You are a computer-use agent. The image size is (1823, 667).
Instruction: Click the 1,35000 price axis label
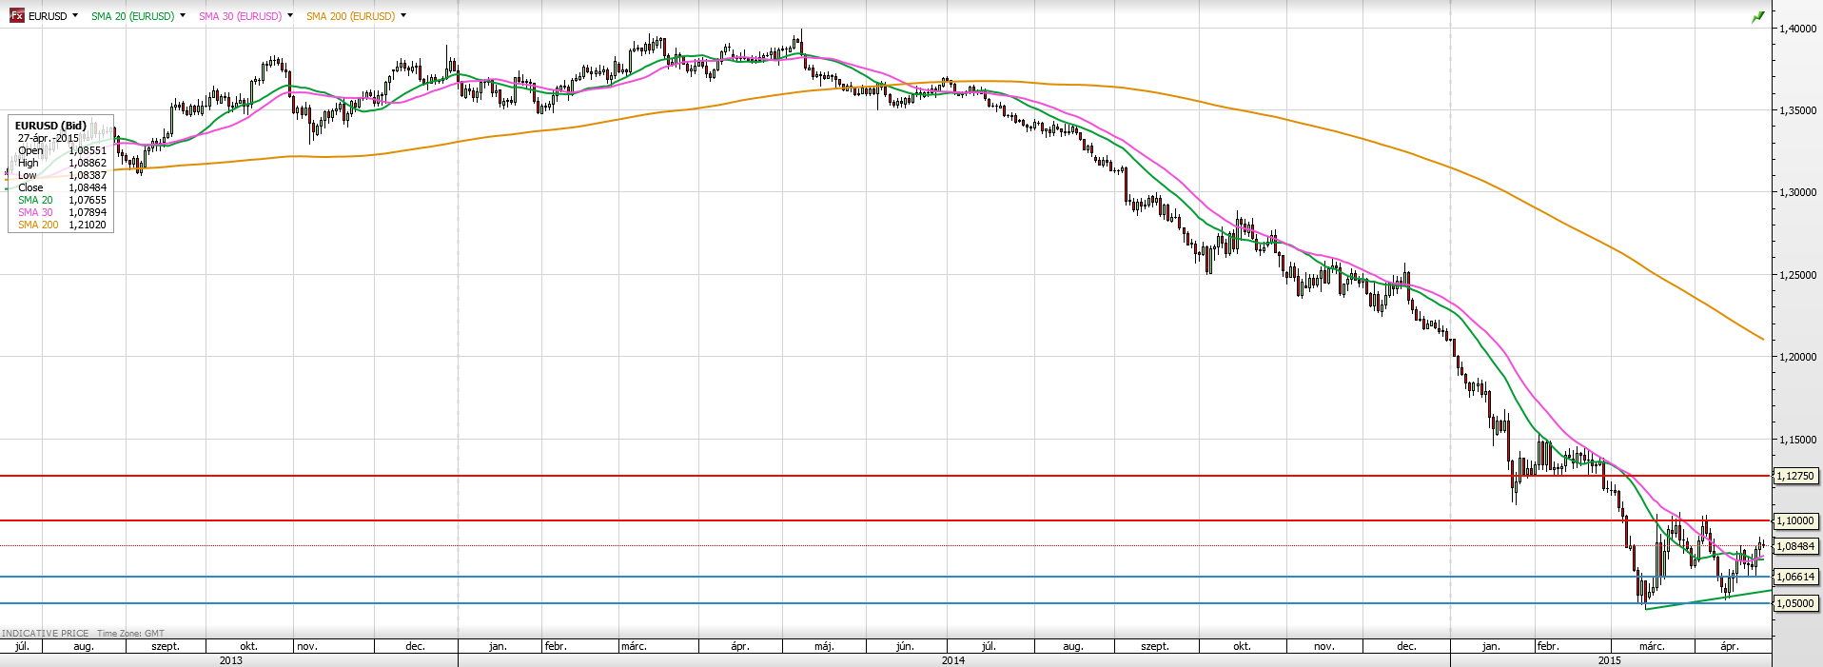pyautogui.click(x=1797, y=110)
